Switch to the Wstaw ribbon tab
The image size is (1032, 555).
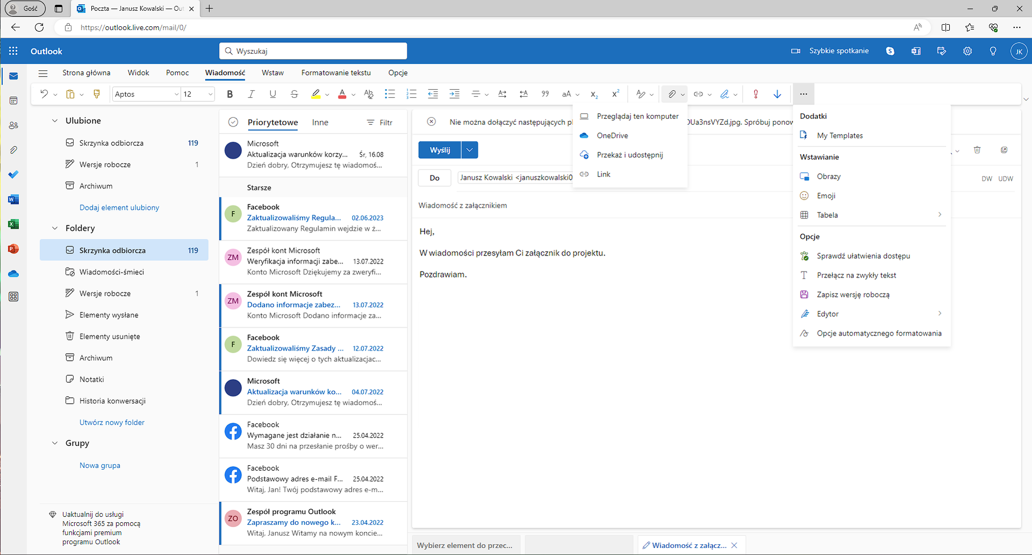click(273, 73)
